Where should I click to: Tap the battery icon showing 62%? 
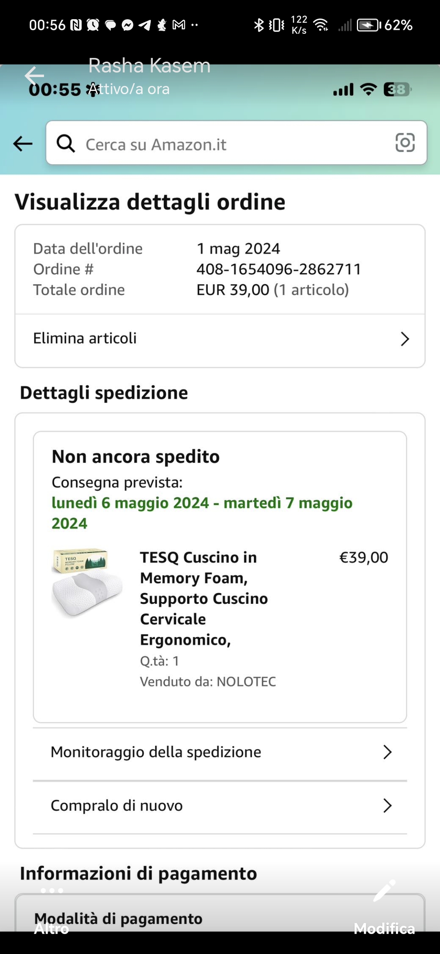pyautogui.click(x=368, y=25)
